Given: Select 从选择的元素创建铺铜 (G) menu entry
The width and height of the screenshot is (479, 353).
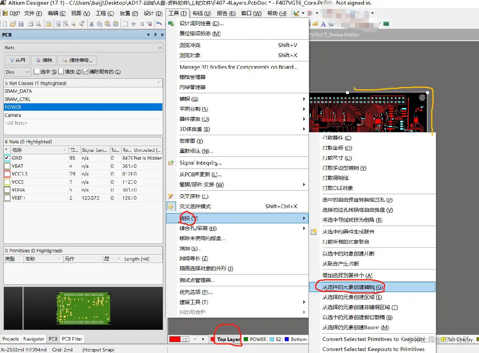Looking at the screenshot, I should (x=372, y=287).
